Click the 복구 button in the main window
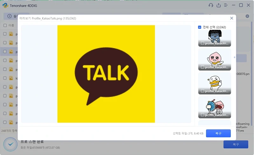 pos(236,144)
